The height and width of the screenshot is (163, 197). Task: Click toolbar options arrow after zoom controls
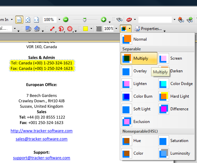tap(109, 22)
